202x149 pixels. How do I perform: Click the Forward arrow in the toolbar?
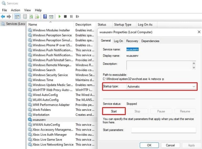(x=9, y=16)
